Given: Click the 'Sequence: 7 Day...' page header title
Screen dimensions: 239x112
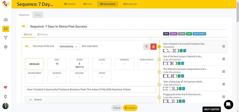Looking at the screenshot, I should click(35, 4).
